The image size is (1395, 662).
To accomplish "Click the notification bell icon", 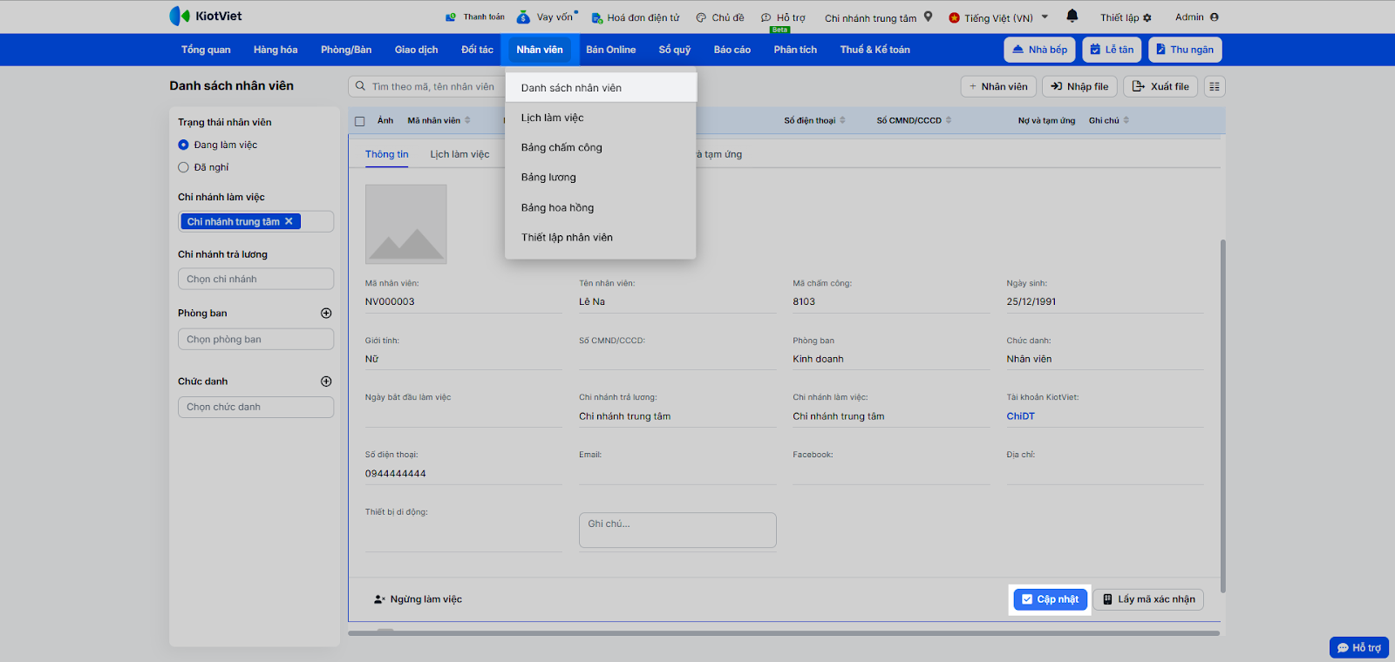I will point(1072,16).
